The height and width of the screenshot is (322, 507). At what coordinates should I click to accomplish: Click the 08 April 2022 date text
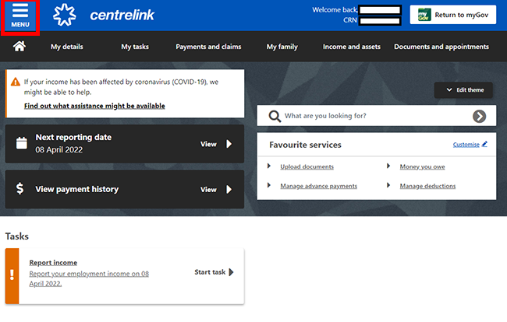58,150
